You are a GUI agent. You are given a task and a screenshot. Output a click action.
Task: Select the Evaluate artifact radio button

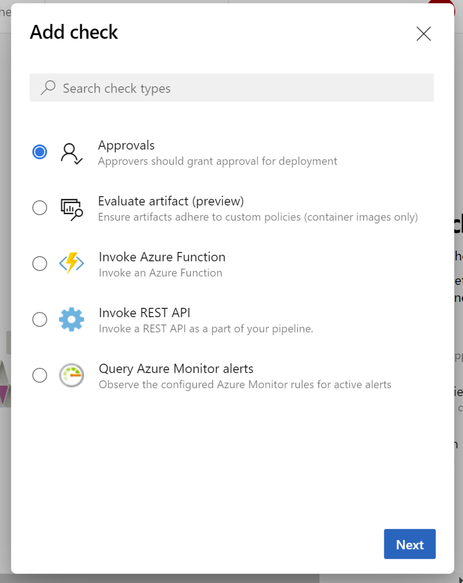(x=40, y=208)
